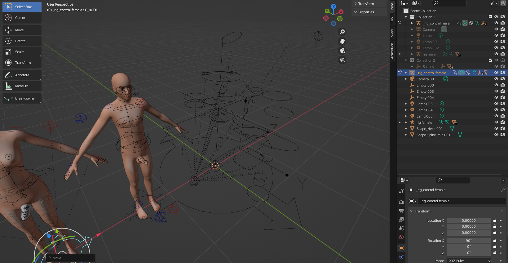The height and width of the screenshot is (263, 508).
Task: Click the red X axis on gizmo
Action: click(341, 12)
